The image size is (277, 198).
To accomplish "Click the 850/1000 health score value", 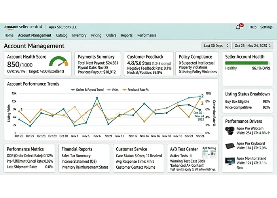I will (20, 65).
